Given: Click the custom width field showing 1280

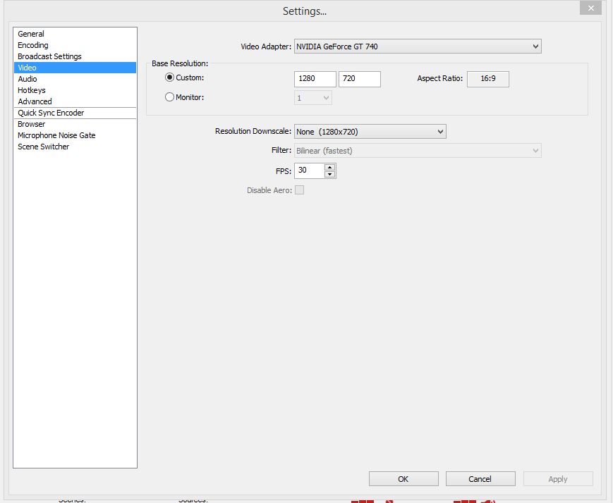Looking at the screenshot, I should tap(315, 79).
